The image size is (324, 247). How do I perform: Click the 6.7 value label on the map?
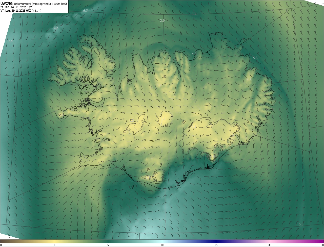click(x=86, y=11)
